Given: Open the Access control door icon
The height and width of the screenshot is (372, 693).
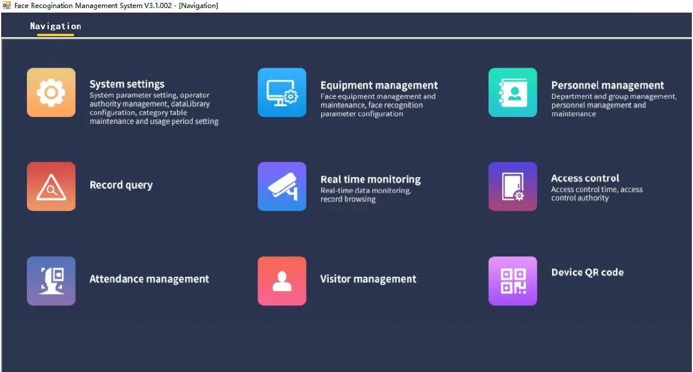Looking at the screenshot, I should (x=513, y=186).
